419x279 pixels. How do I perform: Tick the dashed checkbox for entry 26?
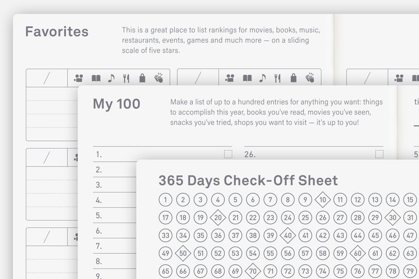[x=379, y=154]
